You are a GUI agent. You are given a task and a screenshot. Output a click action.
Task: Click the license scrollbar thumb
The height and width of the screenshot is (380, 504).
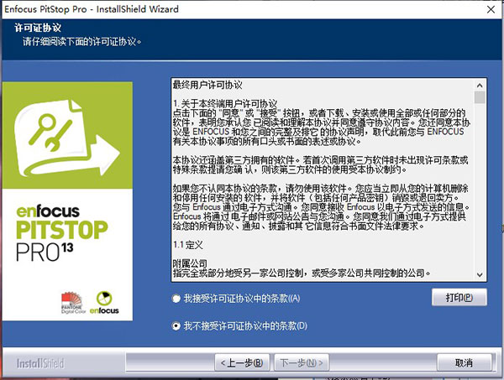480,97
